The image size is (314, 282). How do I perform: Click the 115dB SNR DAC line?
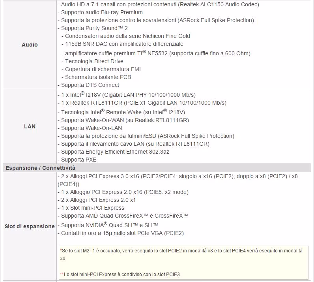pos(122,44)
